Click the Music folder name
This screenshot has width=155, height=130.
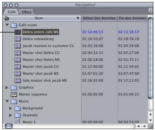coord(24,101)
